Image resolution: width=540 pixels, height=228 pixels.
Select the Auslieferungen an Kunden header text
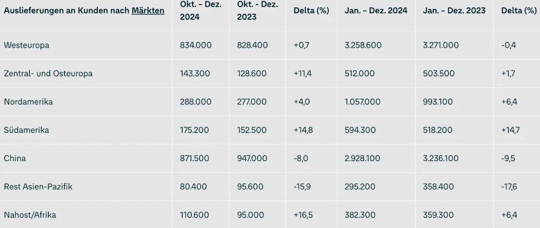coord(66,10)
